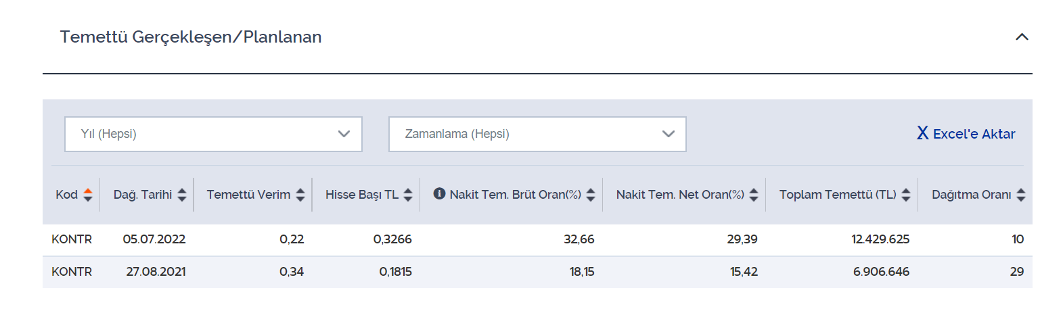Collapse the Temettü Gerçekleşen/Planlanan section chevron

tap(1022, 37)
